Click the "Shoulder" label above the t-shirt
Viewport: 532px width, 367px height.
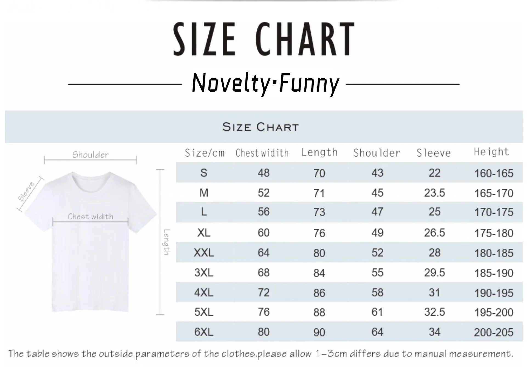90,155
